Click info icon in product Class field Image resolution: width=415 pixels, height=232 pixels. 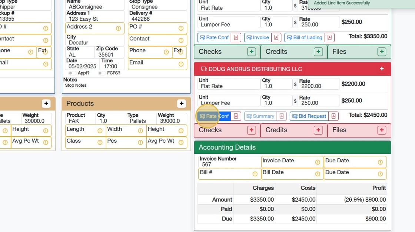click(x=100, y=142)
